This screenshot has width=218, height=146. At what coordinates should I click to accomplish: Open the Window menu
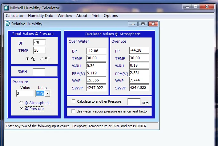[65, 16]
